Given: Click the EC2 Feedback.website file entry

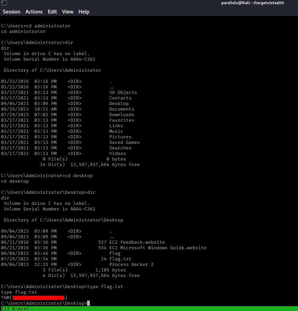Looking at the screenshot, I should tap(137, 242).
